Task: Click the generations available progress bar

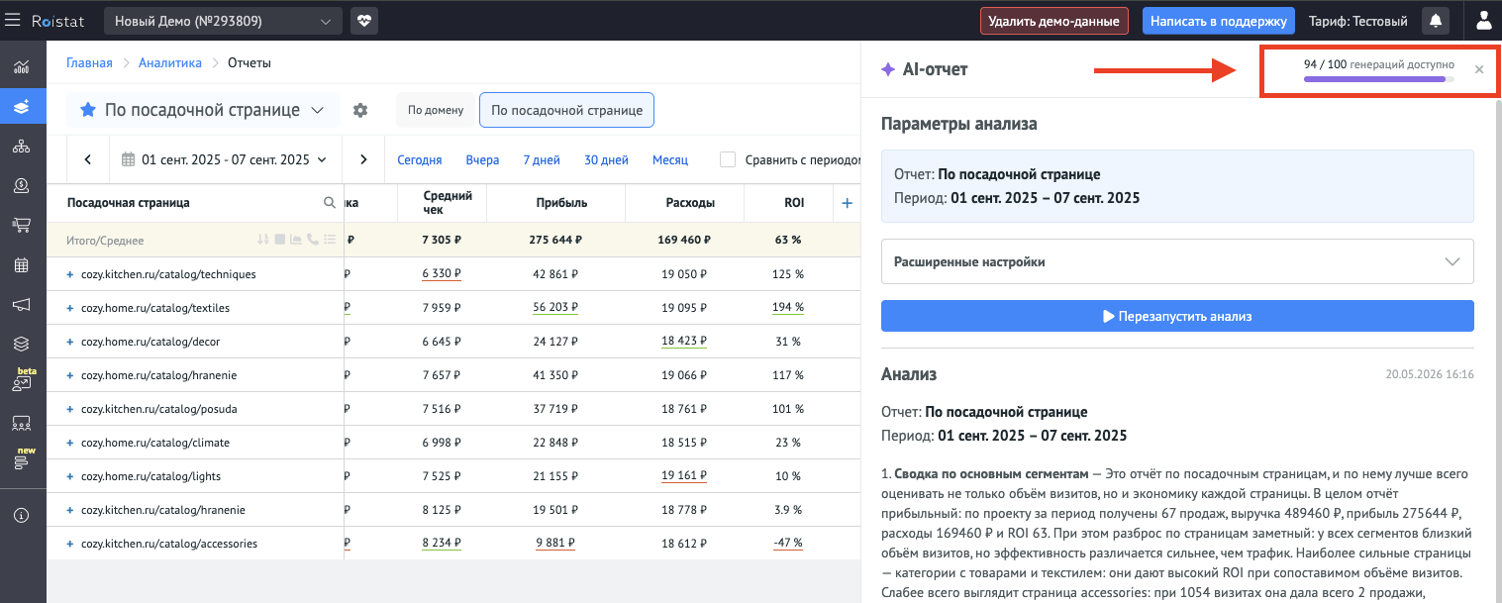Action: coord(1378,78)
